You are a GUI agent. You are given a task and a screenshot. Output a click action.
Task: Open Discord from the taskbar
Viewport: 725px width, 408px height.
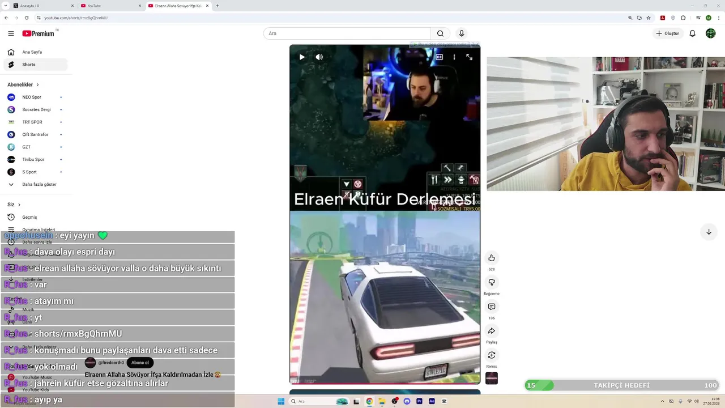(x=407, y=401)
